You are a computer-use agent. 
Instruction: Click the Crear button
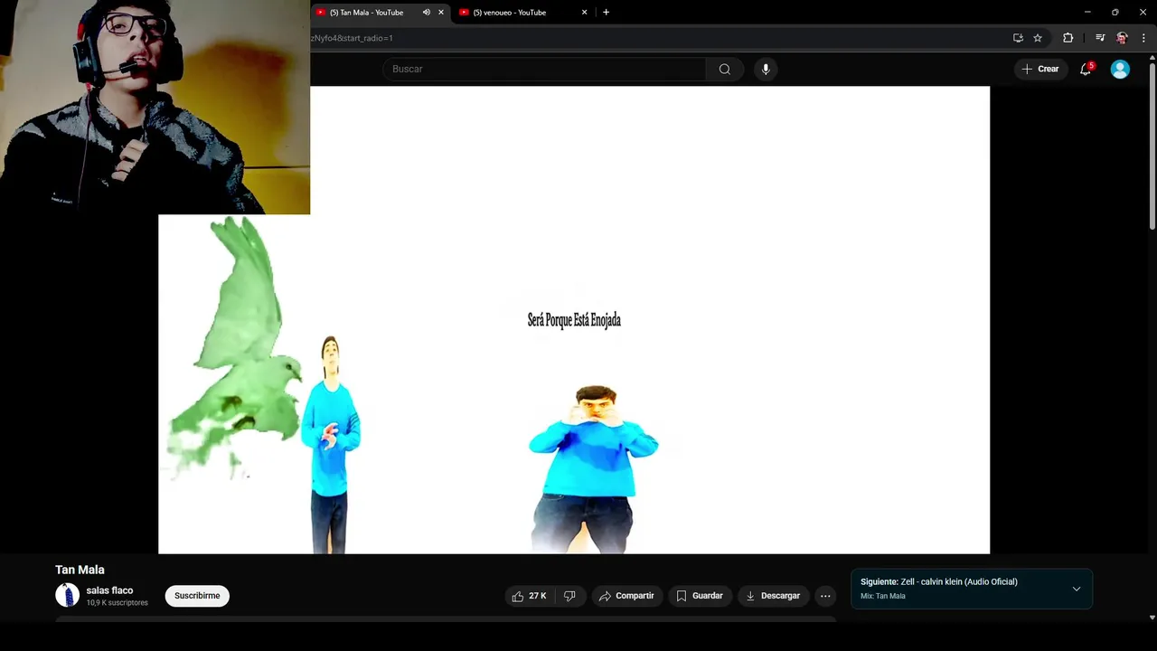[x=1039, y=69]
